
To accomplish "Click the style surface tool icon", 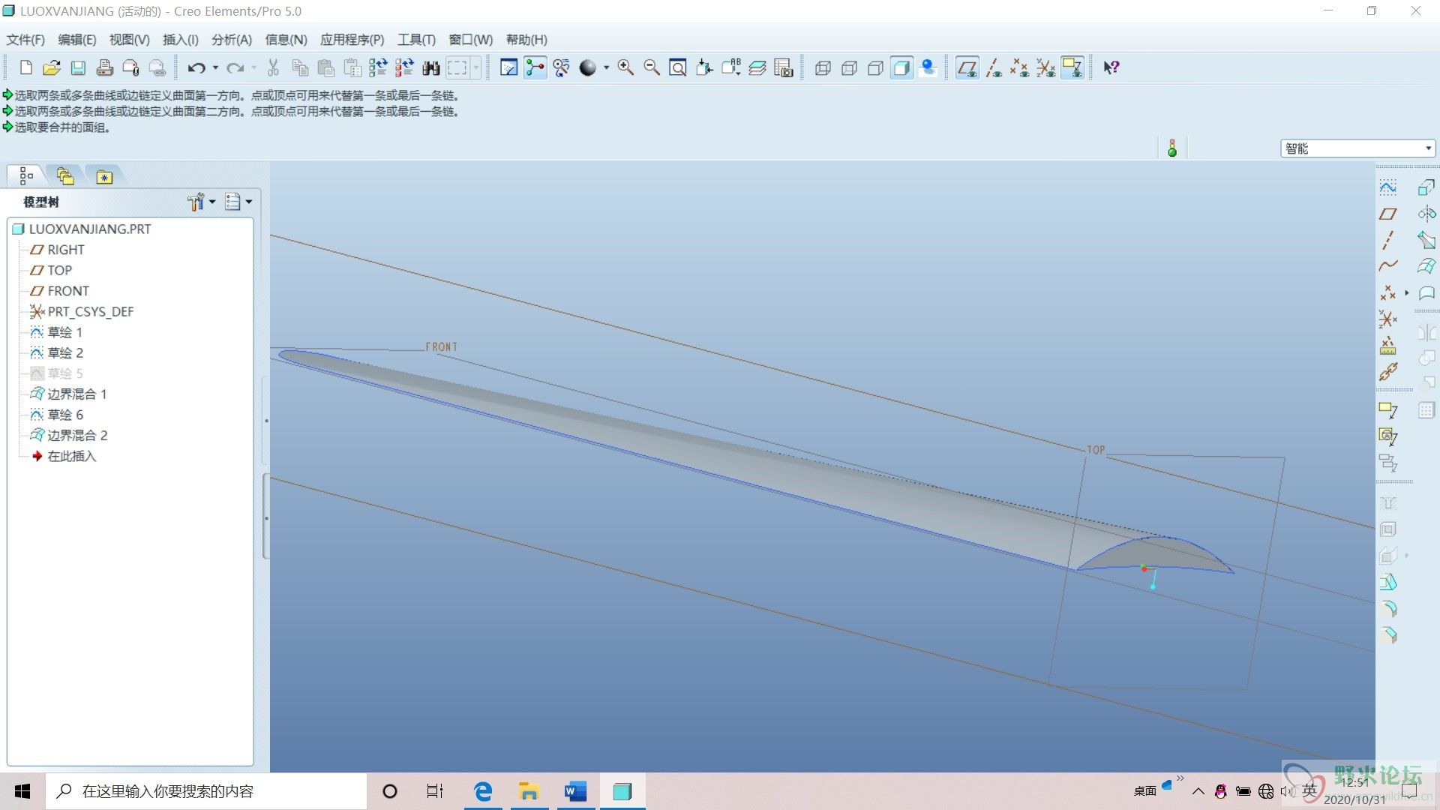I will click(1426, 292).
